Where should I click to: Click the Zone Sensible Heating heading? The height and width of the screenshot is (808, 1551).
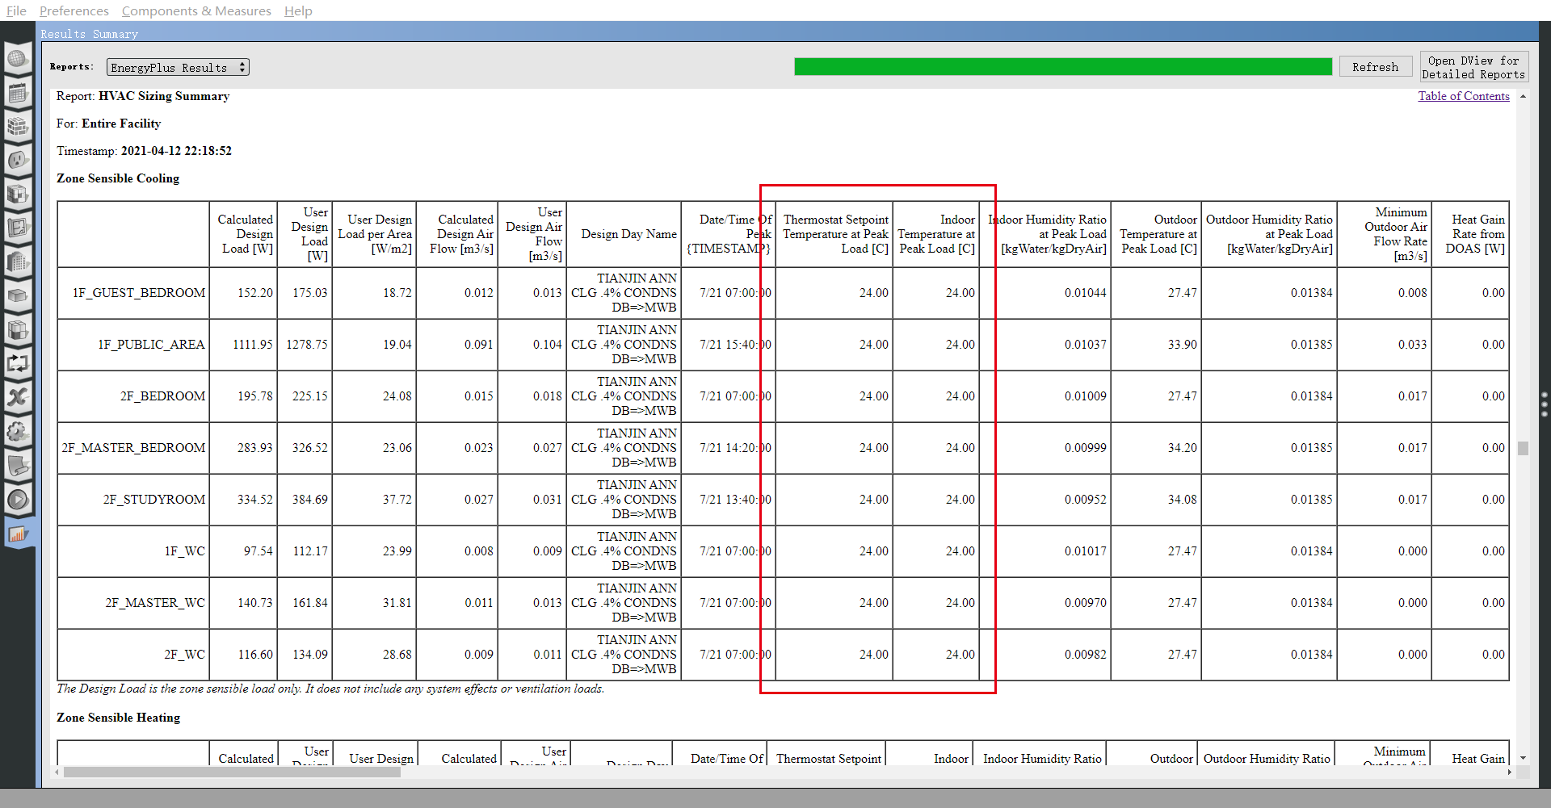point(118,718)
